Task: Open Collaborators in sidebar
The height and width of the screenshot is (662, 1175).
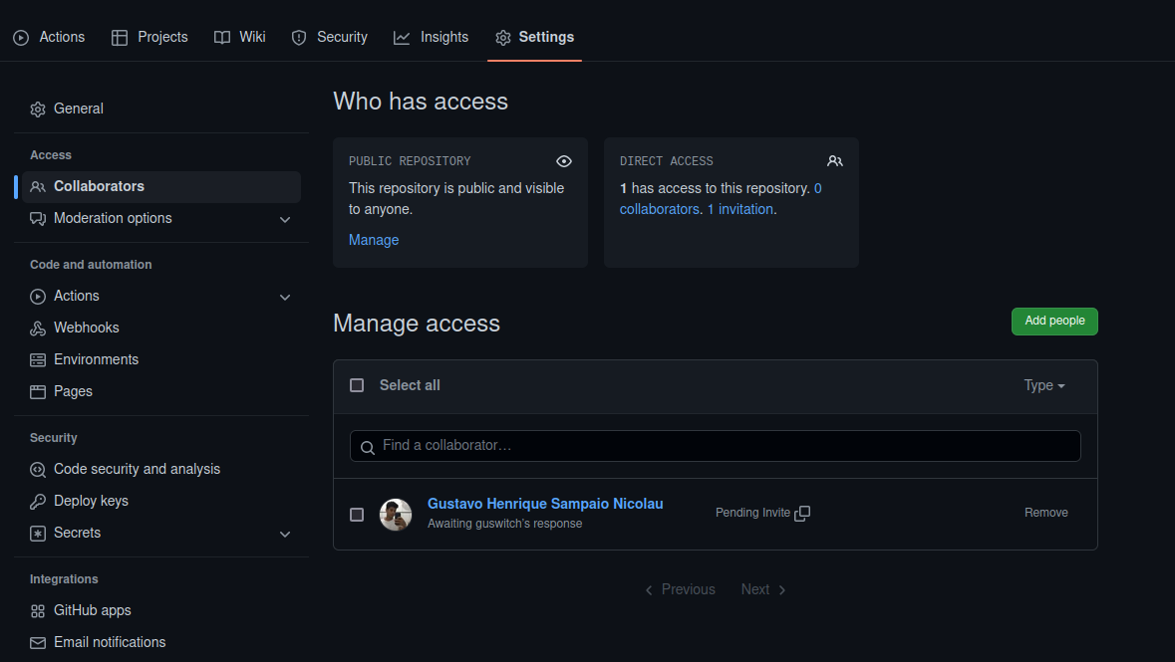Action: [161, 186]
